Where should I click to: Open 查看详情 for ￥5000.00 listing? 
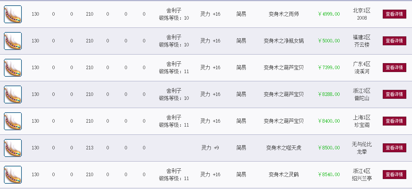(x=395, y=41)
